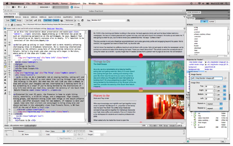The width and height of the screenshot is (233, 146).
Task: Open the Bottom slice unit dropdown
Action: click(221, 94)
